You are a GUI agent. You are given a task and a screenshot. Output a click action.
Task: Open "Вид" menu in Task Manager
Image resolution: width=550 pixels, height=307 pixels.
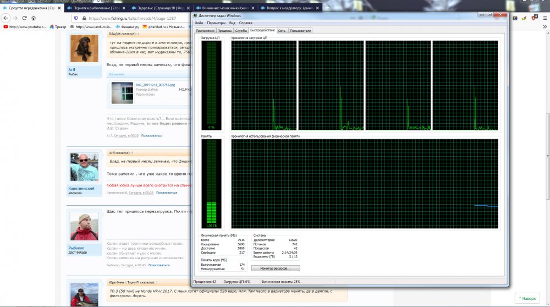(232, 23)
